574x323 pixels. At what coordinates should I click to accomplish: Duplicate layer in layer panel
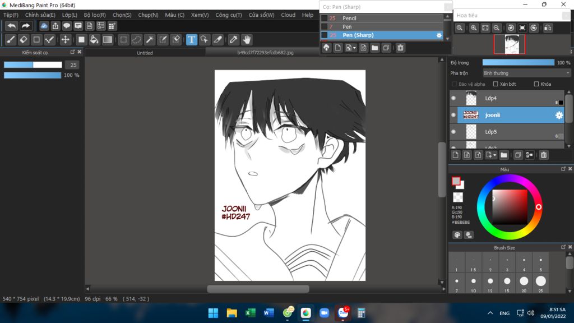(x=517, y=155)
